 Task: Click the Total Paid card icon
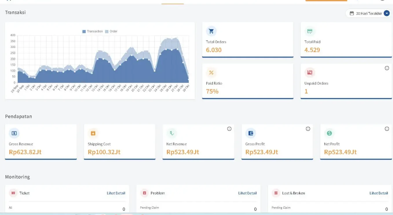pos(310,31)
